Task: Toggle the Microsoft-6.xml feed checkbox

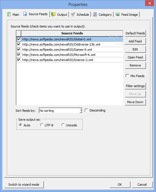Action: (x=19, y=55)
